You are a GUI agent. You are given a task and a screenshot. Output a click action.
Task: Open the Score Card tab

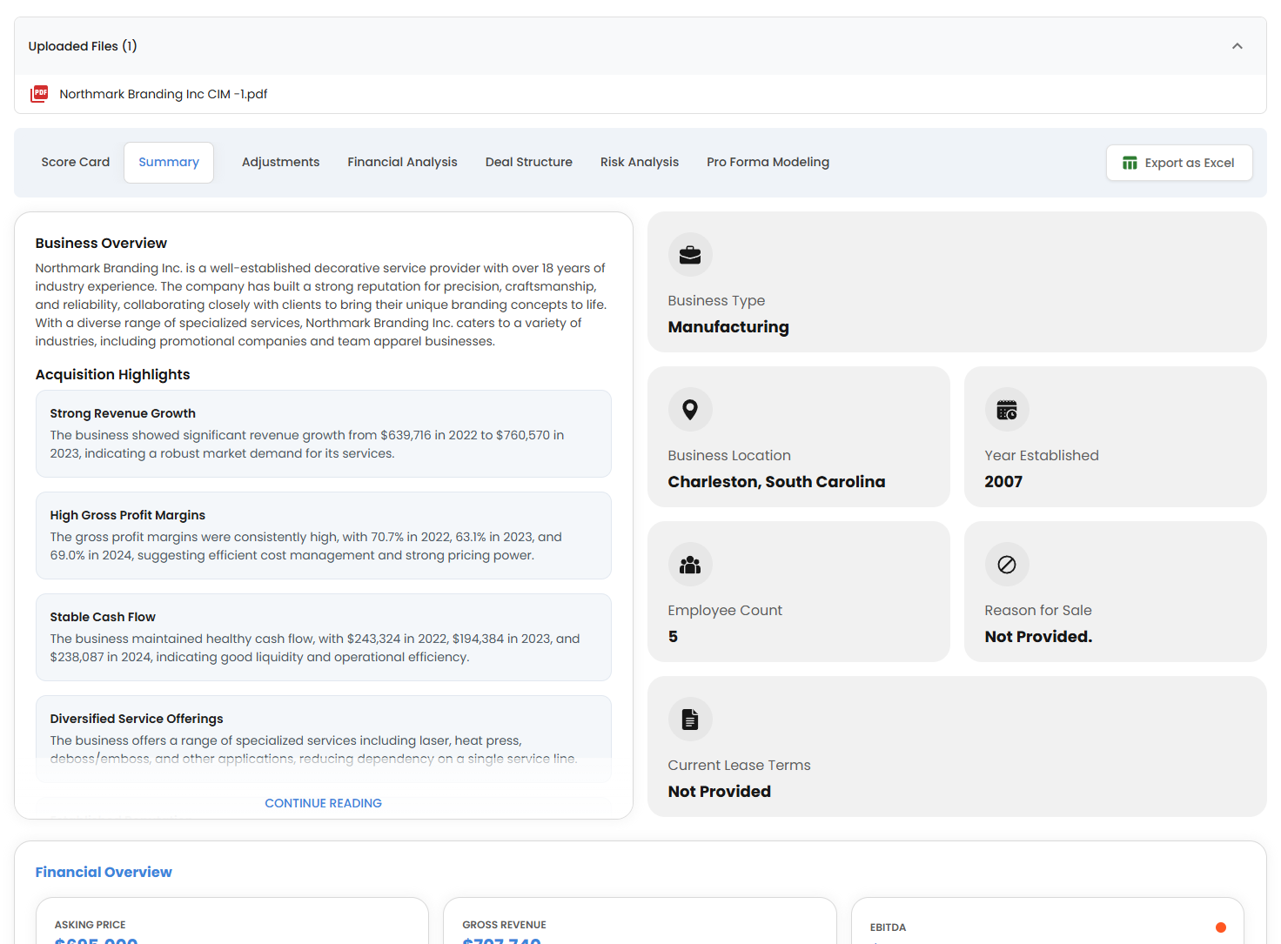[x=76, y=162]
